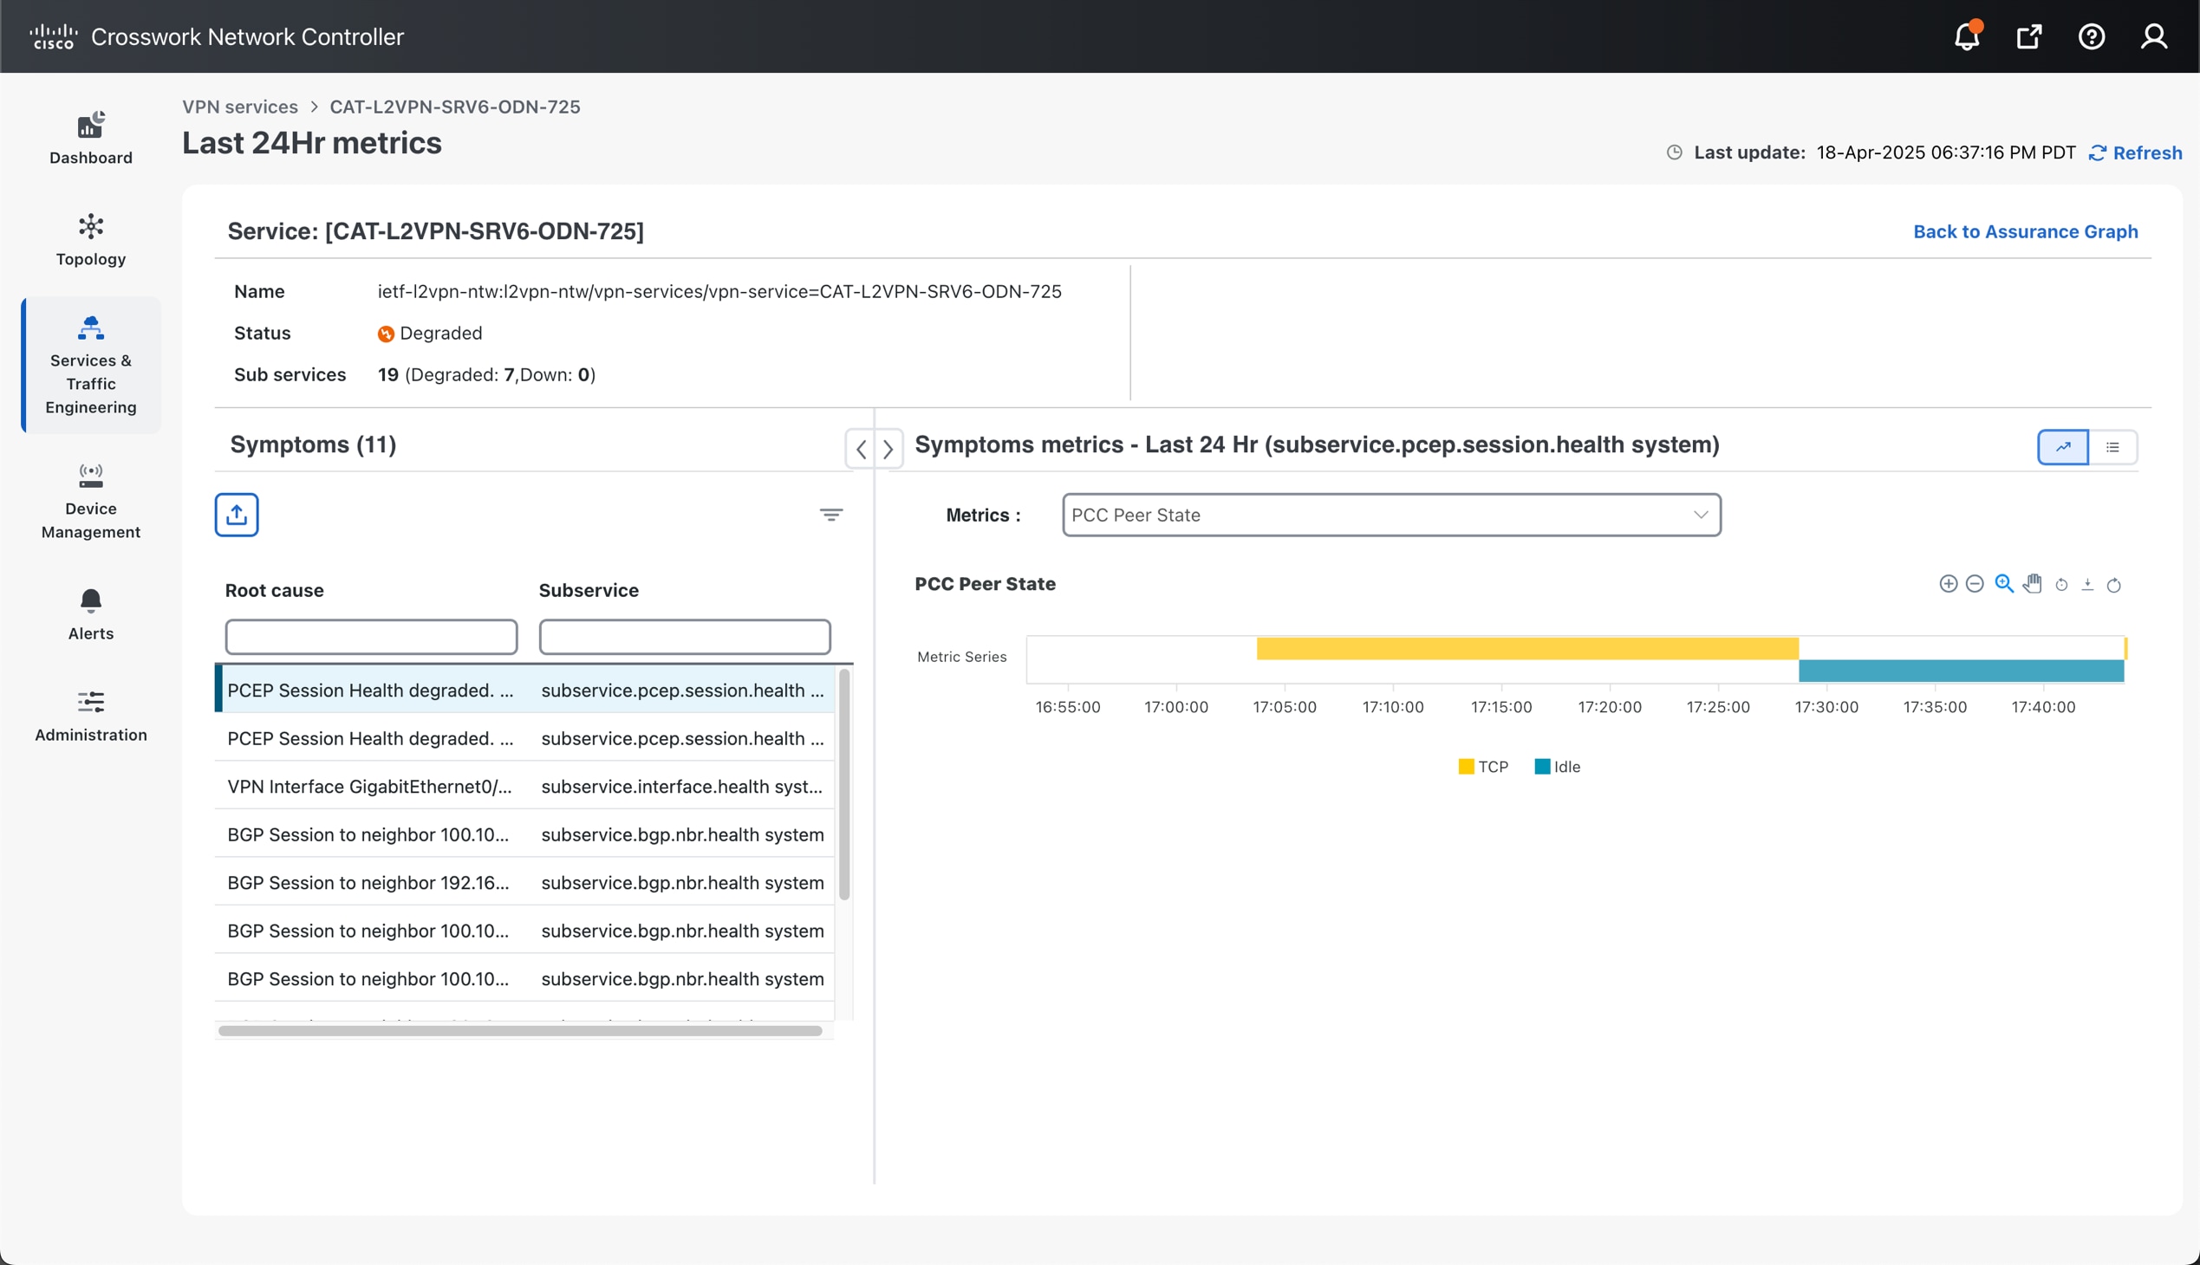Click the Refresh link

2136,152
